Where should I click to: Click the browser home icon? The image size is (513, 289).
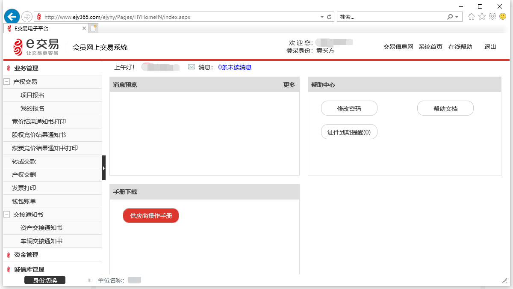click(x=472, y=17)
